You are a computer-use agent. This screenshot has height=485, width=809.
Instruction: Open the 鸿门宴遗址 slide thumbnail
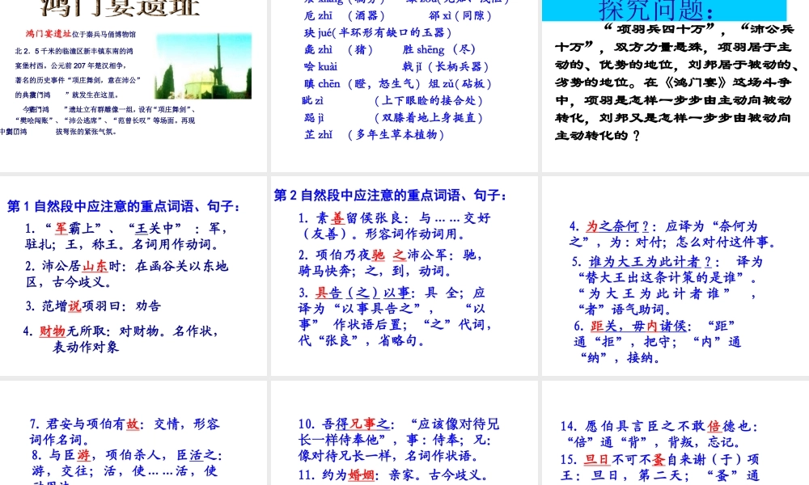click(133, 86)
